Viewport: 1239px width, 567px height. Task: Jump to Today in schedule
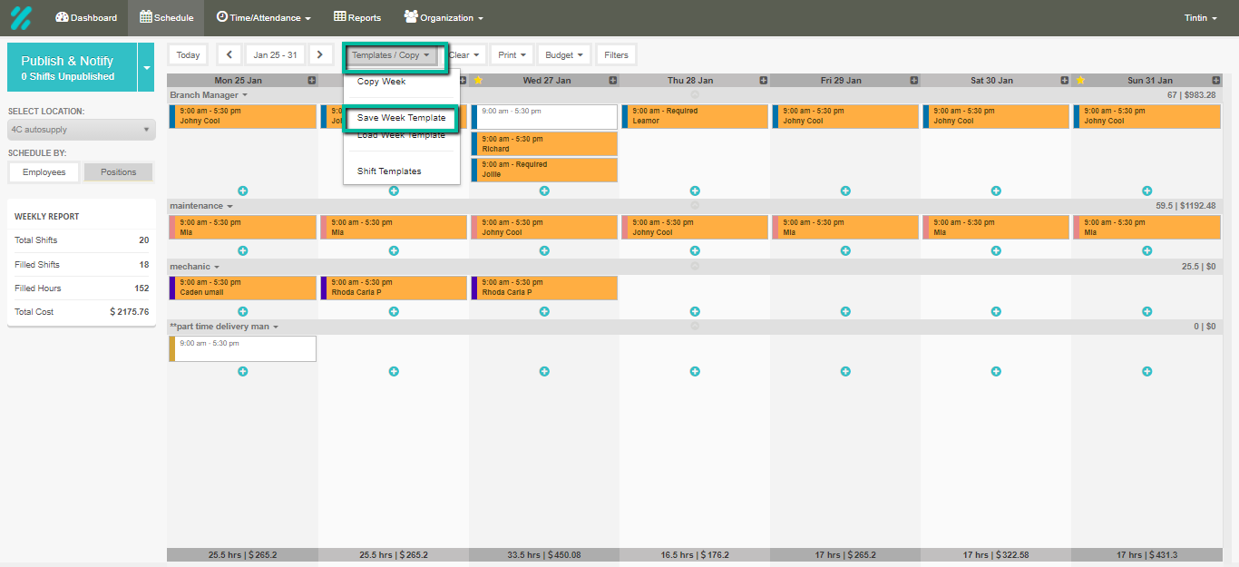(x=188, y=54)
